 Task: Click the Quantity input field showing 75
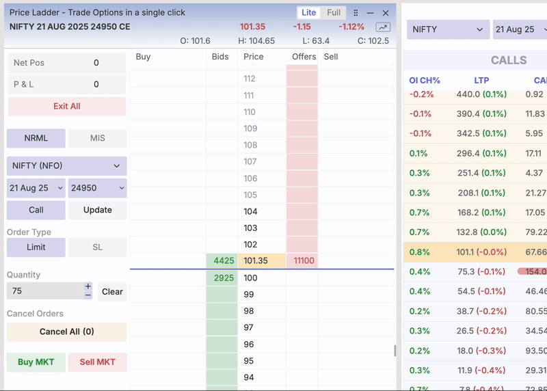click(x=44, y=291)
